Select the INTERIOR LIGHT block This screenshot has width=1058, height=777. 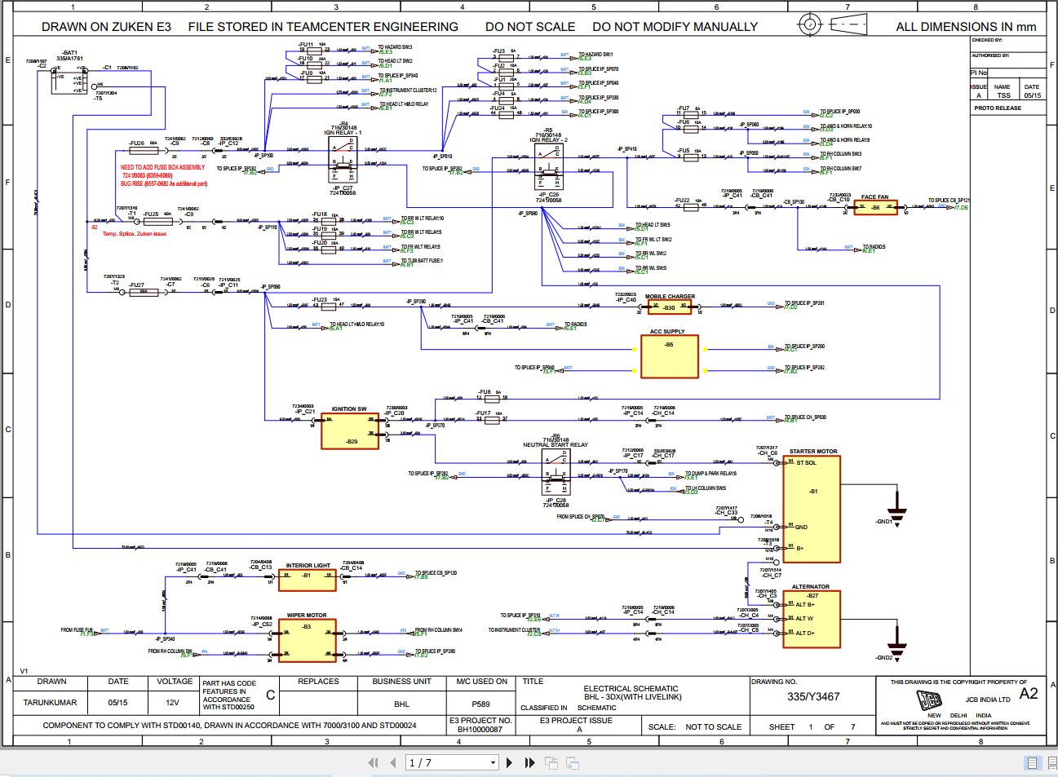(308, 580)
